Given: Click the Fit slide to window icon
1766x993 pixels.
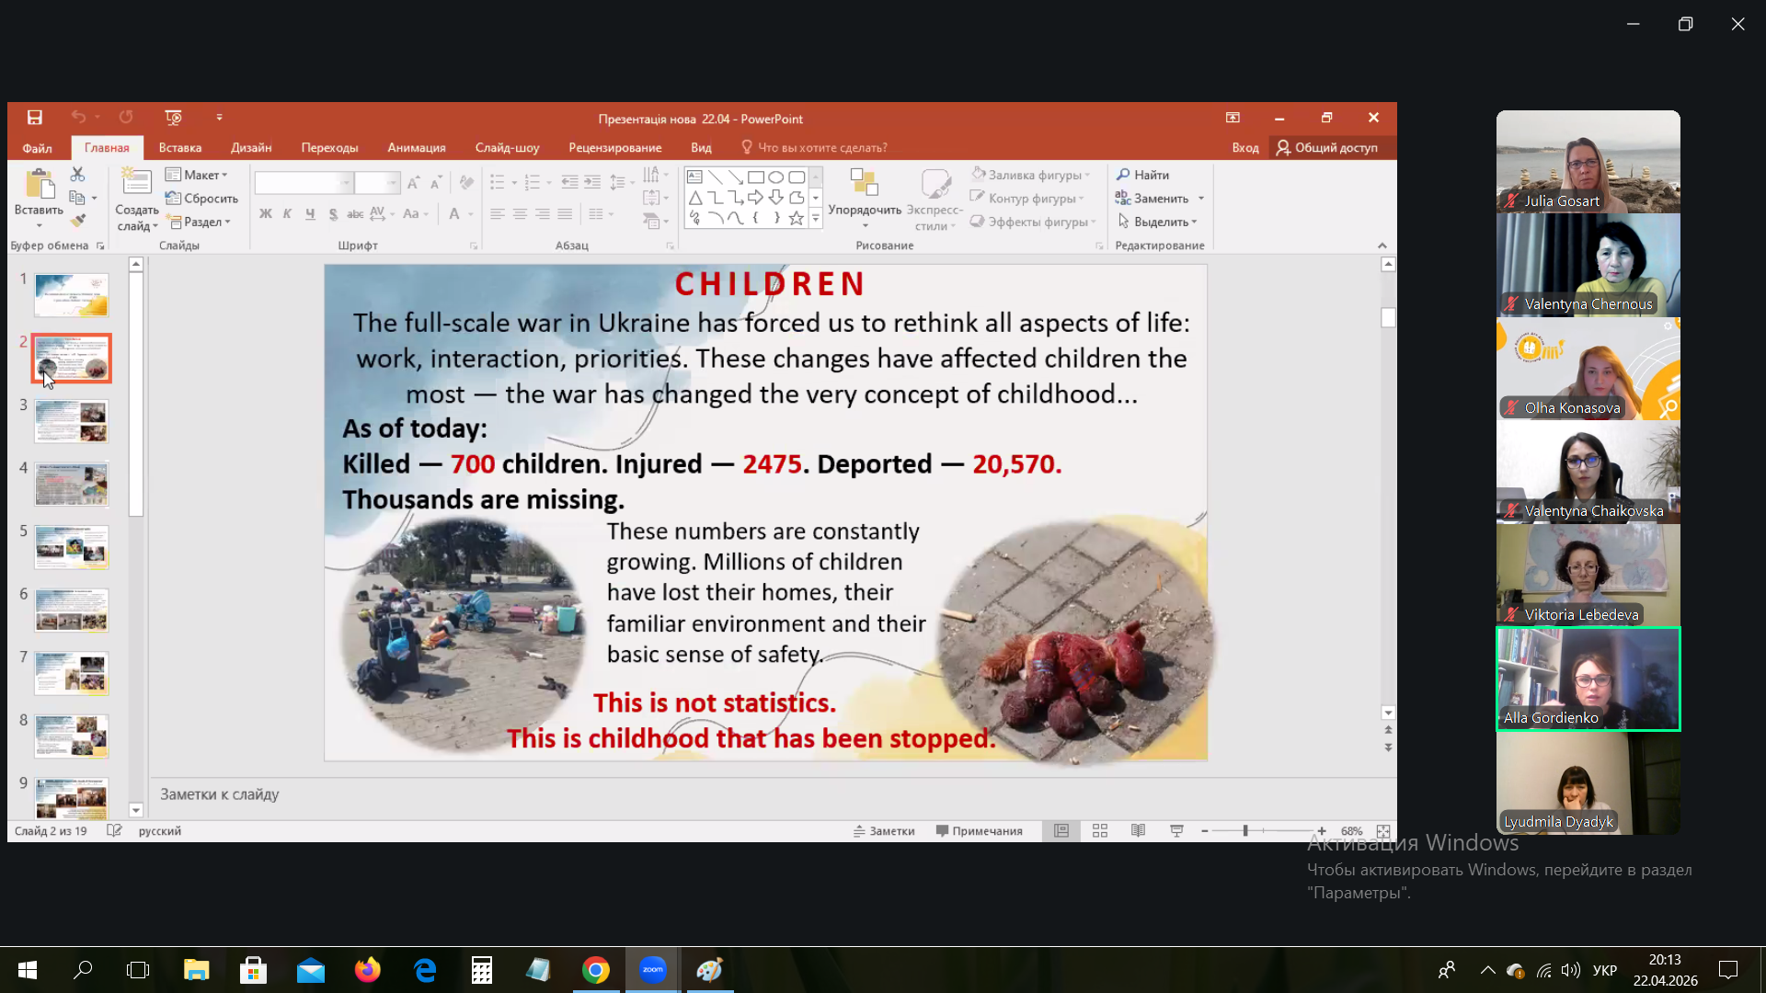Looking at the screenshot, I should click(1382, 831).
